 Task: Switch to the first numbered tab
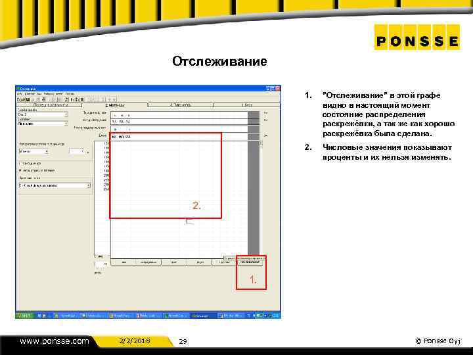coord(50,105)
